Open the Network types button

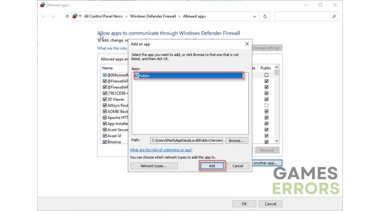pyautogui.click(x=154, y=166)
